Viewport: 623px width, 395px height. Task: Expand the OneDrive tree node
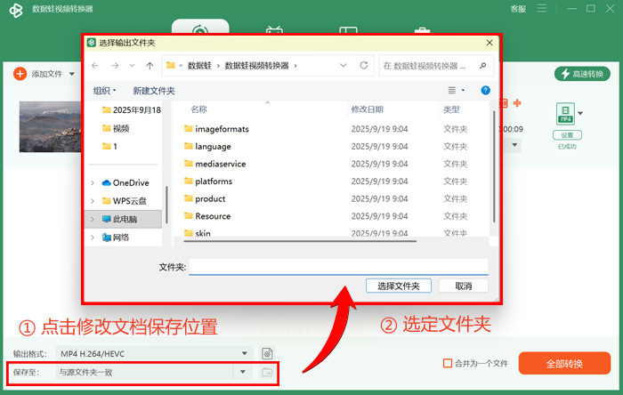pos(93,182)
